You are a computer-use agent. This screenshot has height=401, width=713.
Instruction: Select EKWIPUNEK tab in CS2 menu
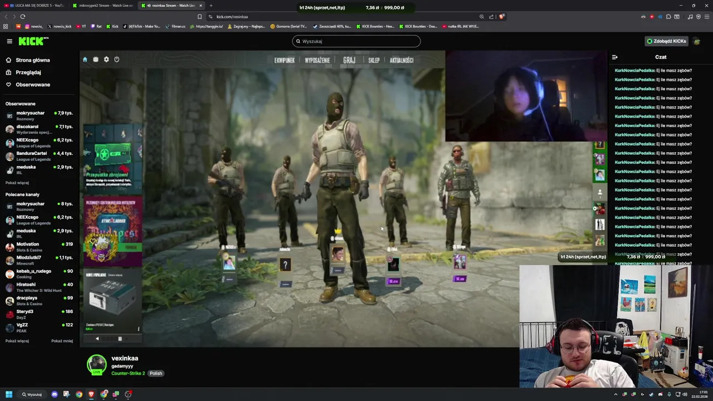tap(284, 60)
